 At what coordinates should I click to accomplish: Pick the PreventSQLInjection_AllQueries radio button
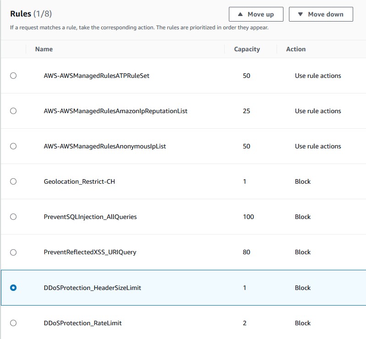click(x=13, y=217)
